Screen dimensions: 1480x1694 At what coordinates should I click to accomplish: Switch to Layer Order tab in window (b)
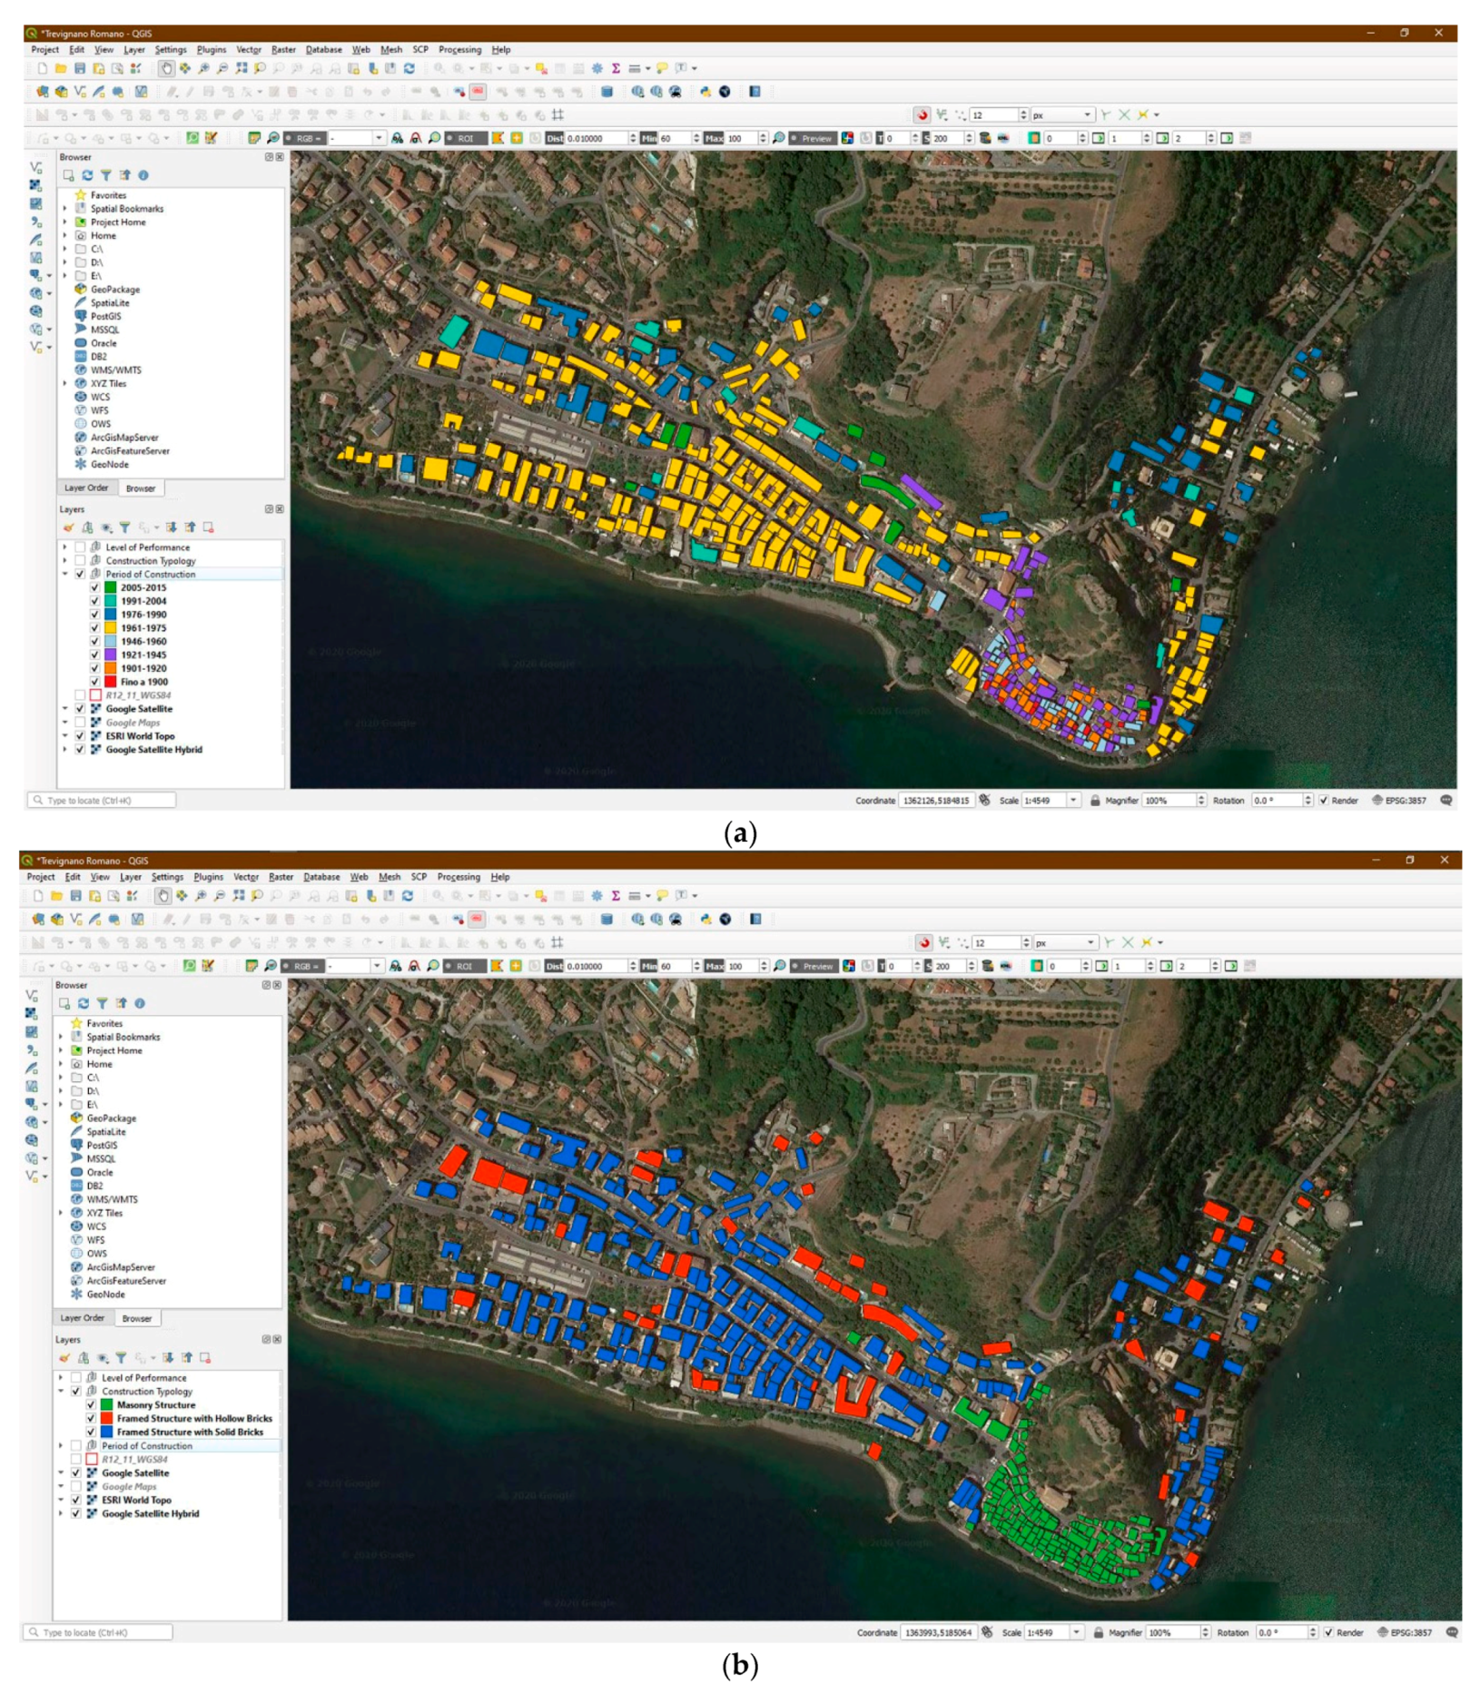[83, 1318]
